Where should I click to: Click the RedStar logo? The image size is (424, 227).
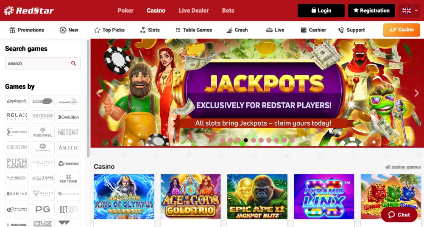[29, 11]
